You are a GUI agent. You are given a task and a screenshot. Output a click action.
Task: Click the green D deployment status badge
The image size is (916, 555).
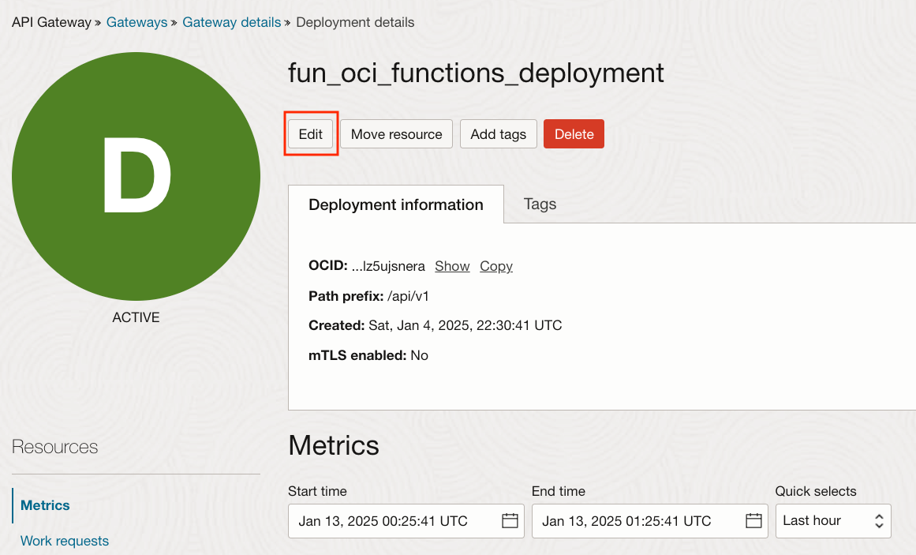click(136, 176)
